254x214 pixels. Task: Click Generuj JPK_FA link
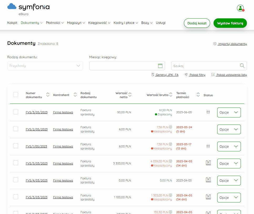(x=165, y=75)
